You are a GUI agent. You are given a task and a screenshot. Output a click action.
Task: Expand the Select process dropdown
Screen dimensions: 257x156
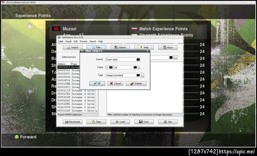(171, 58)
